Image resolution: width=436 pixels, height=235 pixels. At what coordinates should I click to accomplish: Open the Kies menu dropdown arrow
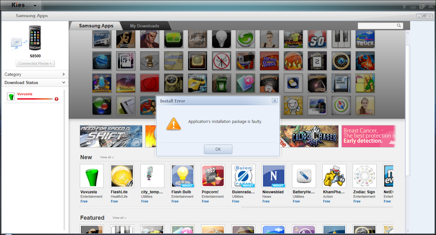(35, 6)
